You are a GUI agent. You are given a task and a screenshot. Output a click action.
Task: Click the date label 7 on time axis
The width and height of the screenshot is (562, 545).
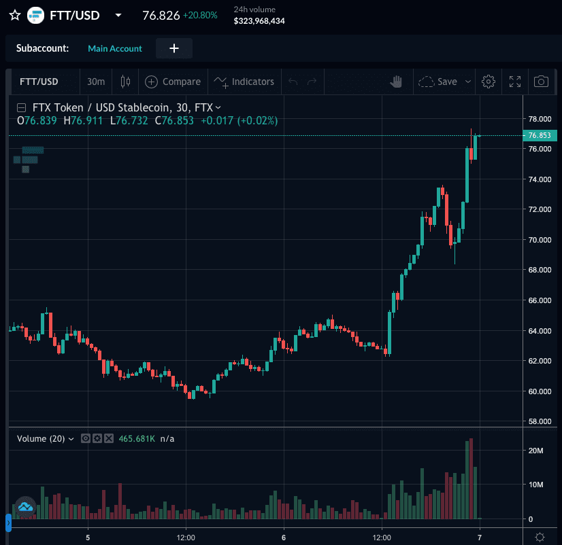click(x=480, y=538)
